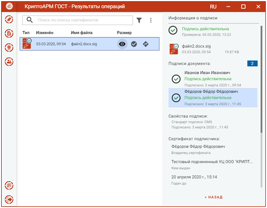
Task: Click the КриптоАРМ logo in title bar
Action: coord(9,6)
